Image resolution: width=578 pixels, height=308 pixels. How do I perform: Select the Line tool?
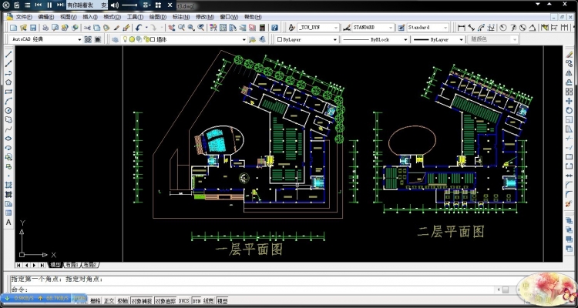[x=8, y=54]
